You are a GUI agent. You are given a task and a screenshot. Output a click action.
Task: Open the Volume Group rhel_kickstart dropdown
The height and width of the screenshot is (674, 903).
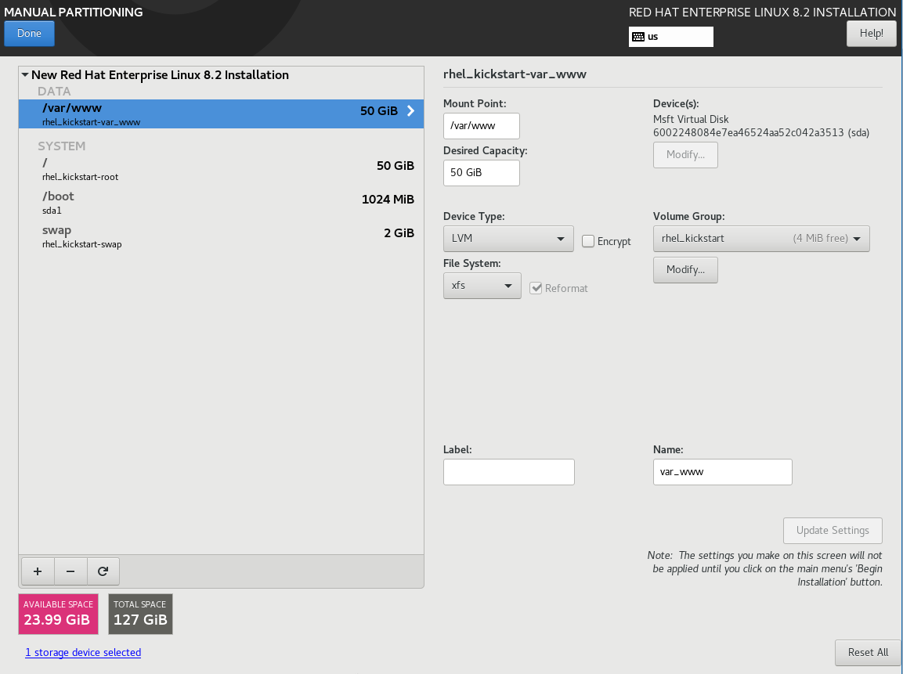click(x=761, y=238)
